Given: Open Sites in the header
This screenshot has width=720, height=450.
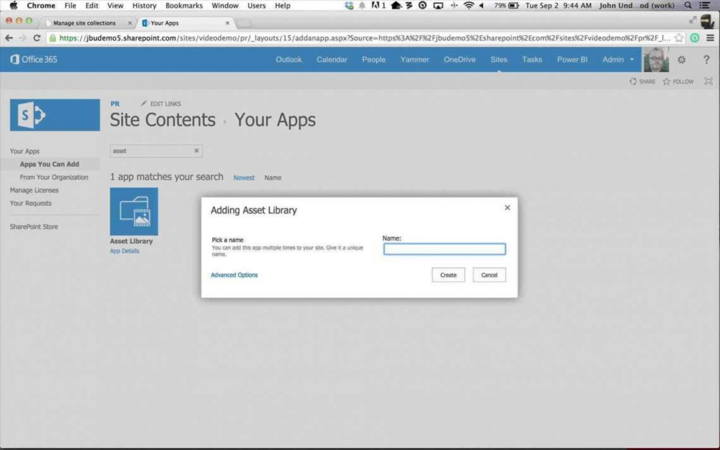Looking at the screenshot, I should (499, 59).
